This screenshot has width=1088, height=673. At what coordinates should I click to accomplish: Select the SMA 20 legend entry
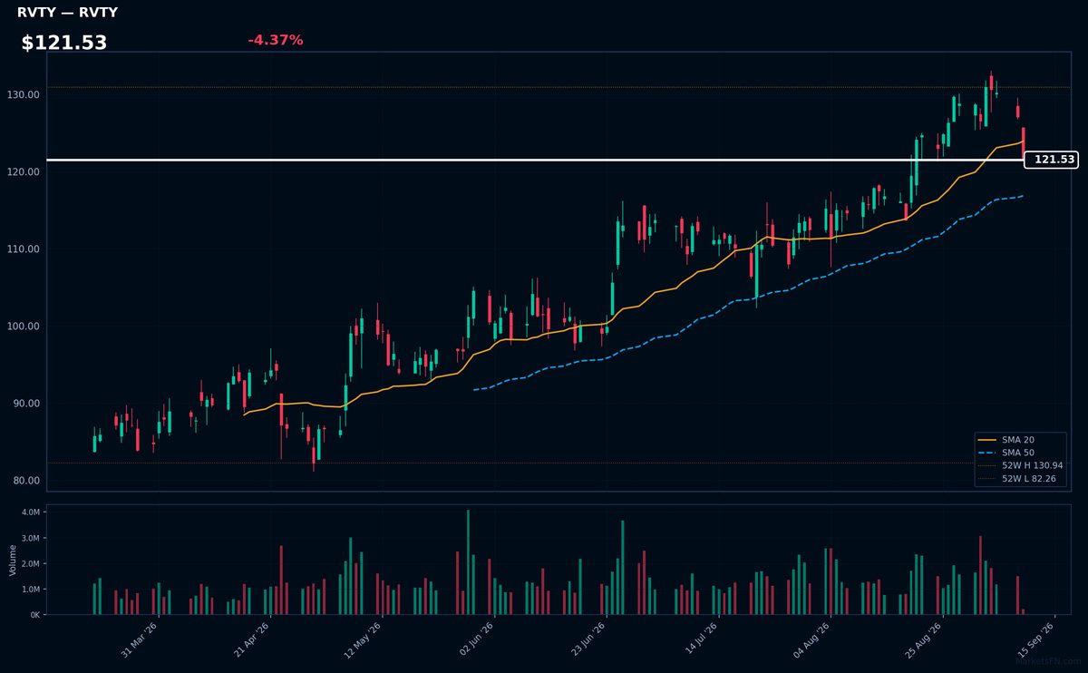1008,440
